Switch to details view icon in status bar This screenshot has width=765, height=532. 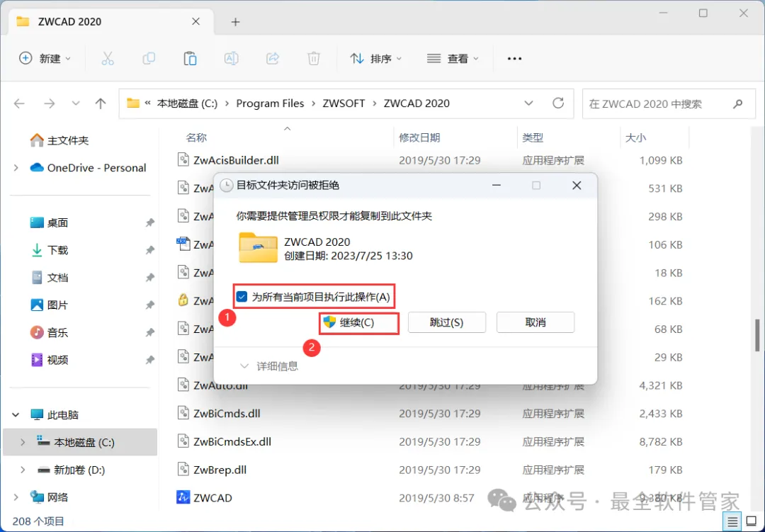point(732,522)
